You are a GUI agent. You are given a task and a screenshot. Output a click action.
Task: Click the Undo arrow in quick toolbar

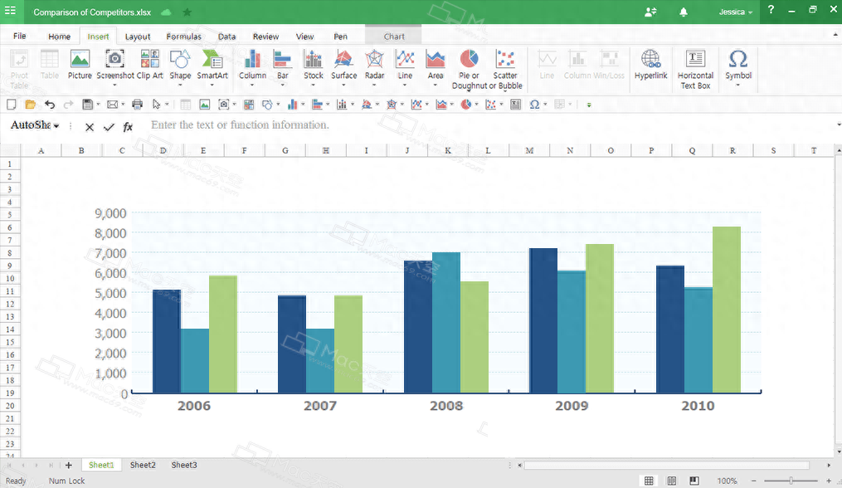pos(50,105)
